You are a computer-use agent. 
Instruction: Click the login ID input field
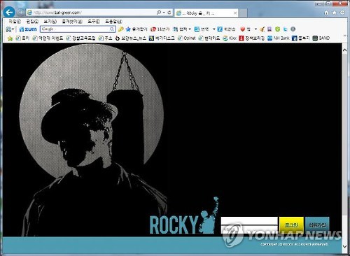click(249, 221)
